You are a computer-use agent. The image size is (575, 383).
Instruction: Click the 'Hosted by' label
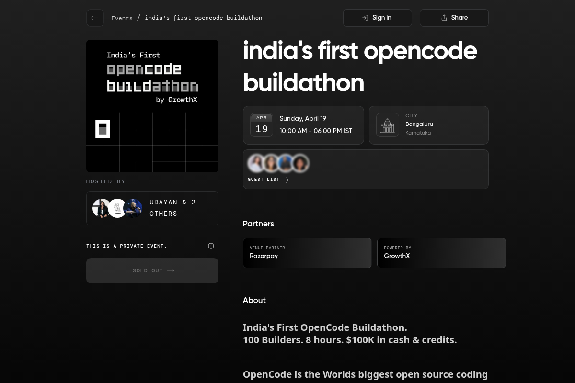(x=106, y=181)
